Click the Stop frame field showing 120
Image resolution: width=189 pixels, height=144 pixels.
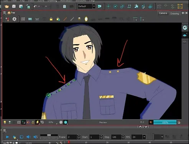point(116,137)
